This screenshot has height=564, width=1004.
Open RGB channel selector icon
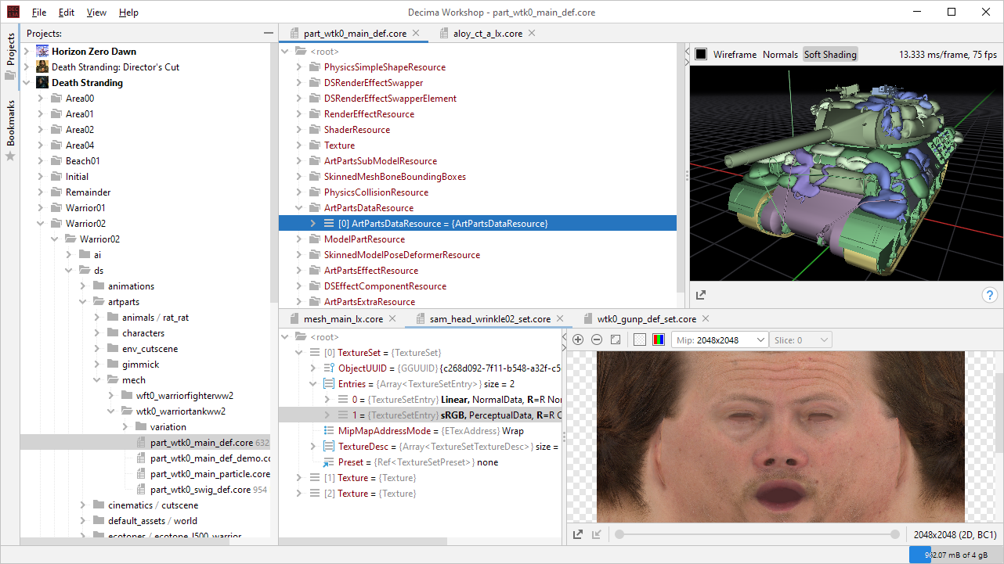pyautogui.click(x=658, y=339)
